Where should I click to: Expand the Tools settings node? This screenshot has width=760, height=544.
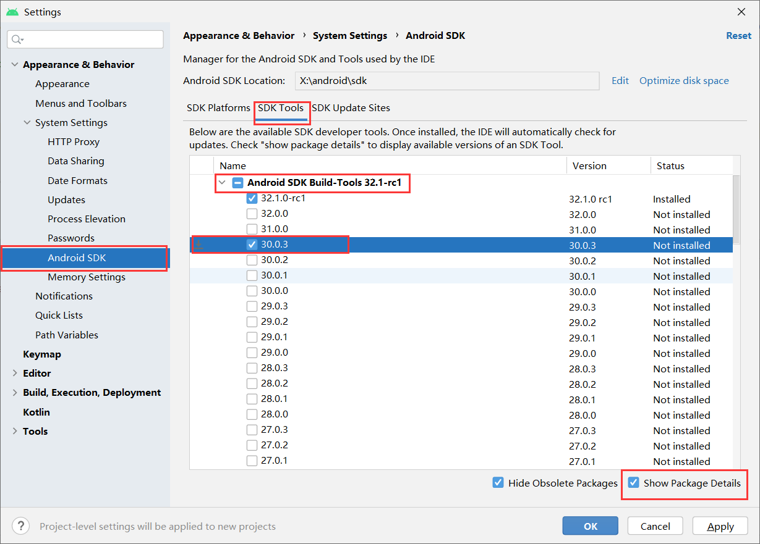click(15, 431)
